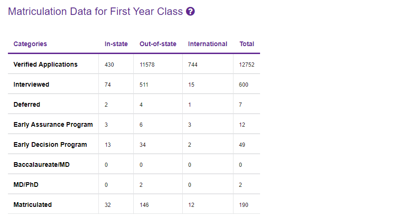Click the MD/PhD row label
405x219 pixels.
pos(26,185)
